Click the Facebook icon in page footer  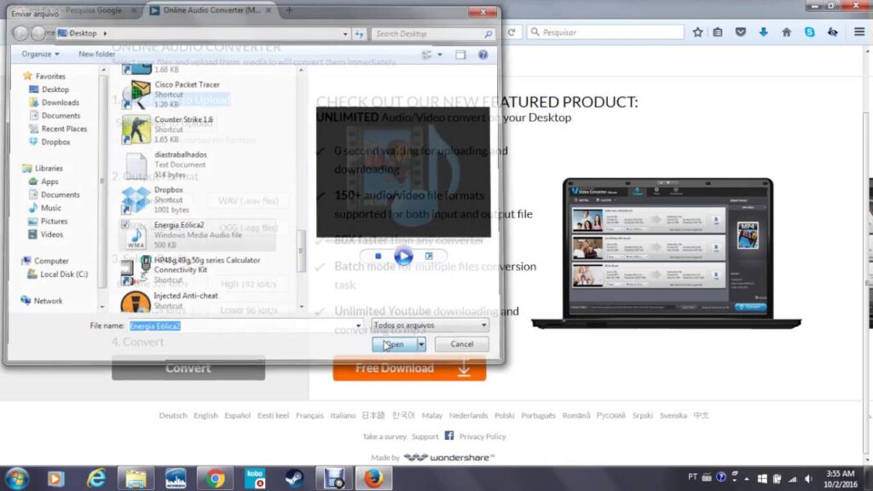point(448,436)
